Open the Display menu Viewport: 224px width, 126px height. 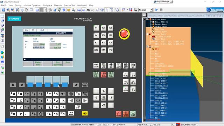pyautogui.click(x=18, y=5)
